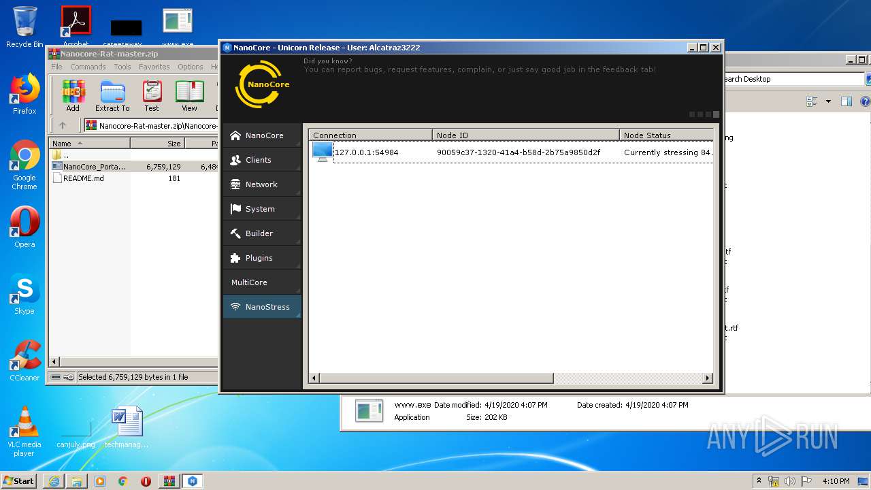
Task: Click the NanoCore logo emblem
Action: 263,84
